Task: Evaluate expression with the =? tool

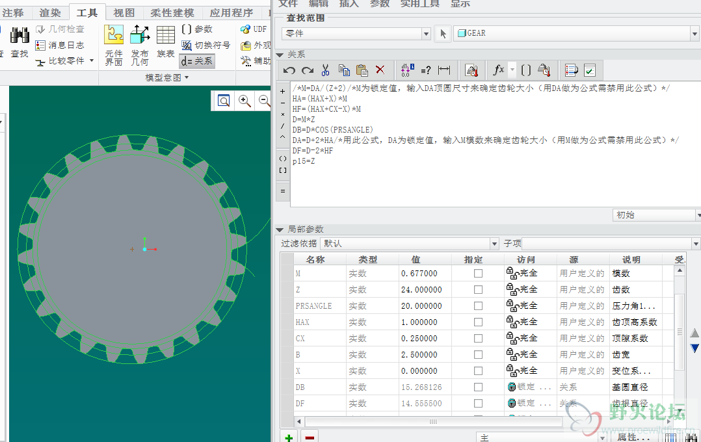Action: coord(426,70)
